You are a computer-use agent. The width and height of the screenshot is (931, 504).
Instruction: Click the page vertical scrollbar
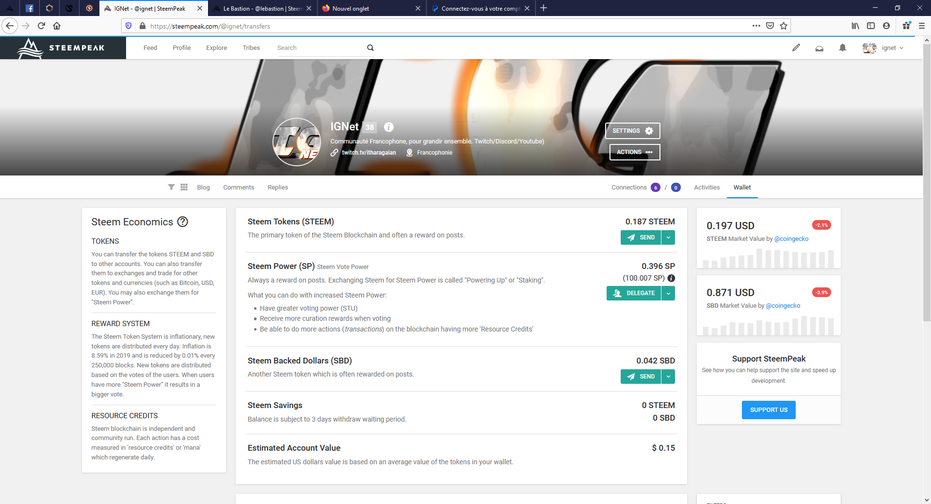pos(927,194)
